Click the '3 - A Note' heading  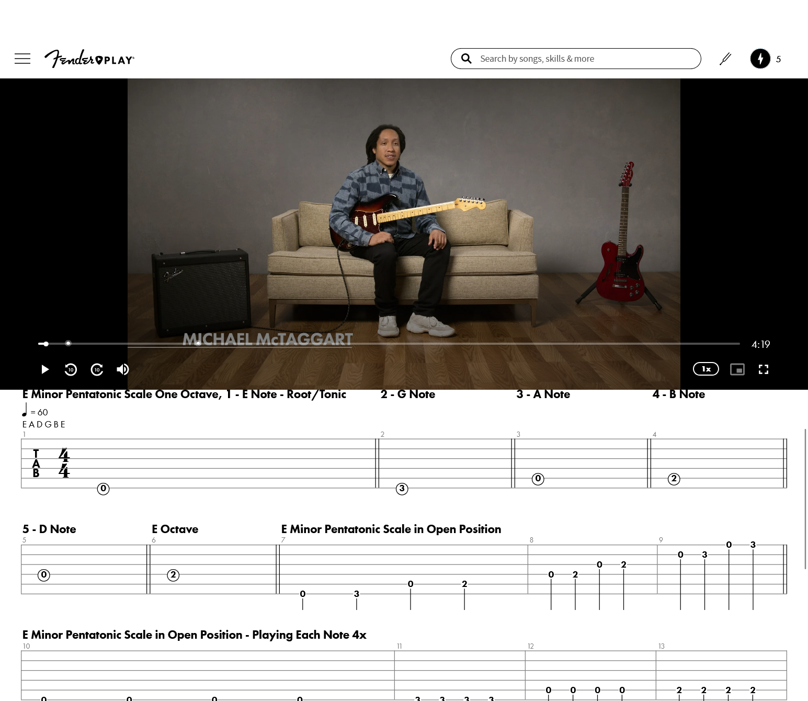543,394
